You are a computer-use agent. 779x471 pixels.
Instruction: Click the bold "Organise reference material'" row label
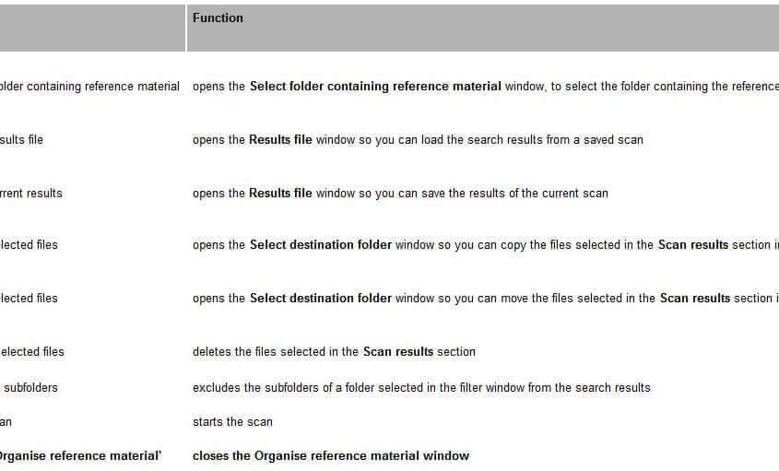click(x=80, y=456)
